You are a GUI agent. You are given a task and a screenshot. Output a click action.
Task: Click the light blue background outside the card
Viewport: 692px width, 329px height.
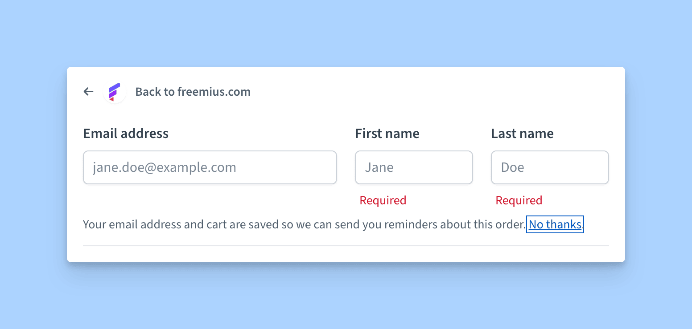pos(346,31)
